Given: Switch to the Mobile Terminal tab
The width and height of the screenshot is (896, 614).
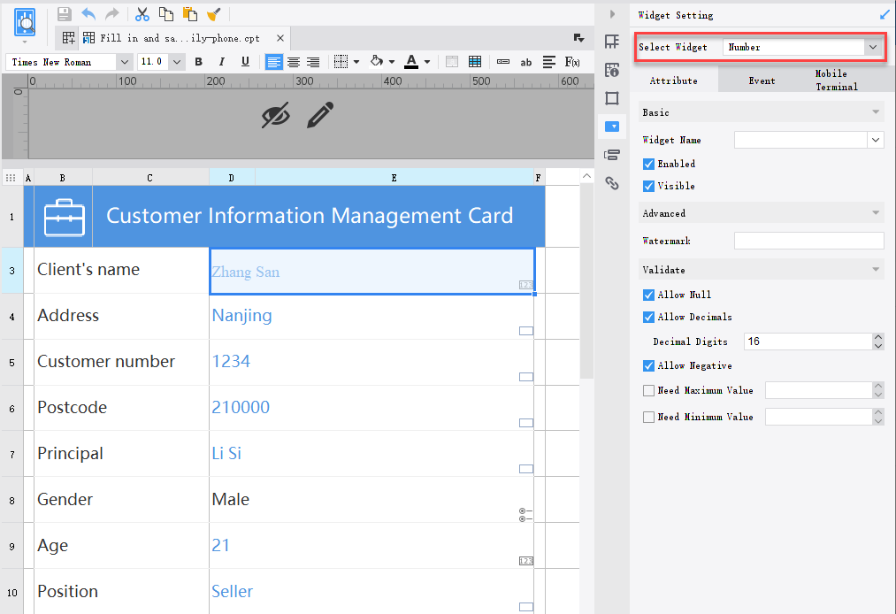Looking at the screenshot, I should point(837,80).
